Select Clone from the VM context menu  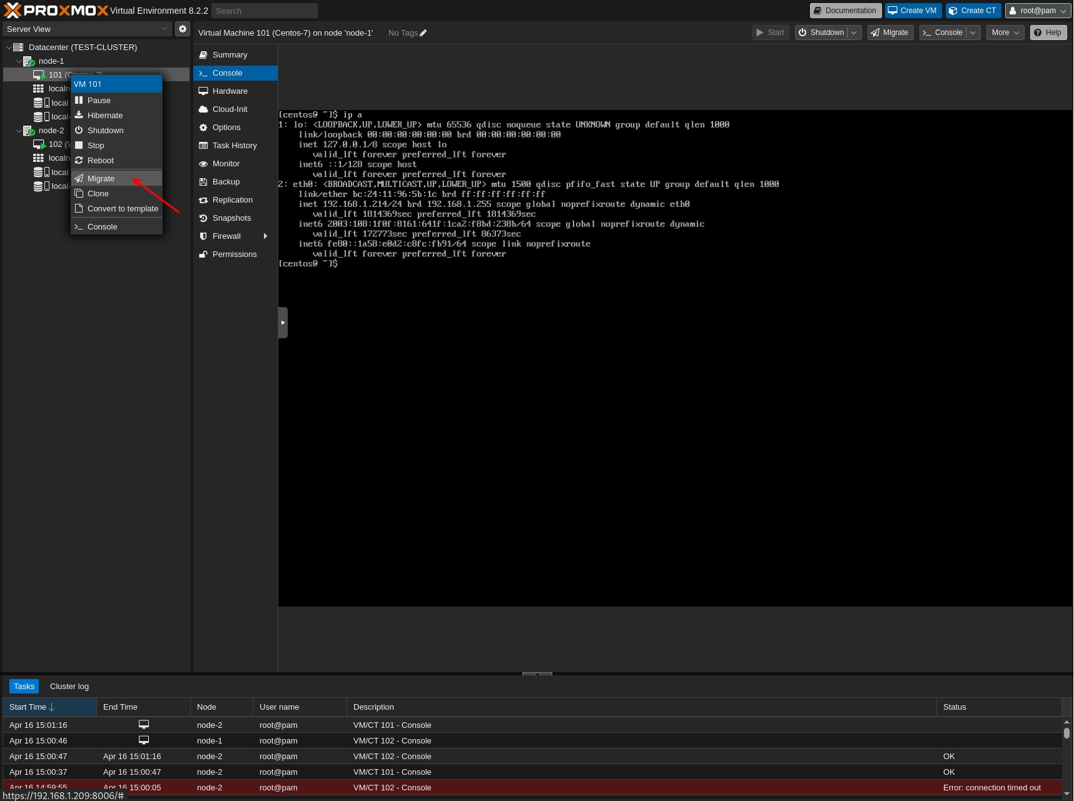pos(98,193)
